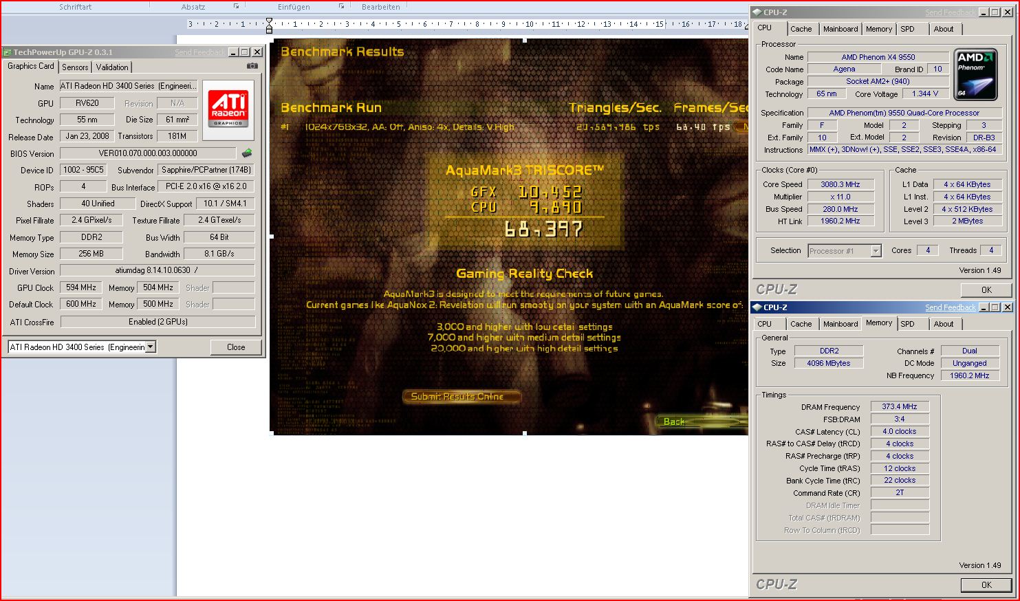Image resolution: width=1020 pixels, height=601 pixels.
Task: Minimize the GPU-Z window
Action: pos(234,52)
